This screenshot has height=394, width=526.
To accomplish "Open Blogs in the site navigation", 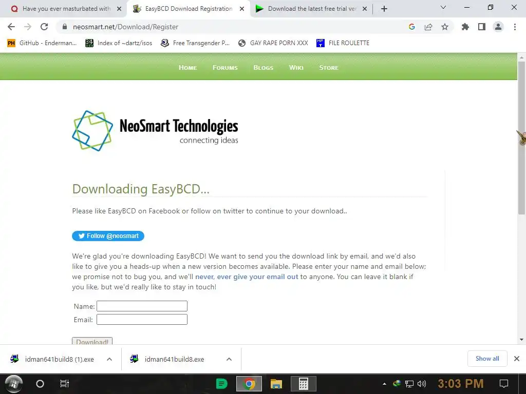I will (264, 67).
